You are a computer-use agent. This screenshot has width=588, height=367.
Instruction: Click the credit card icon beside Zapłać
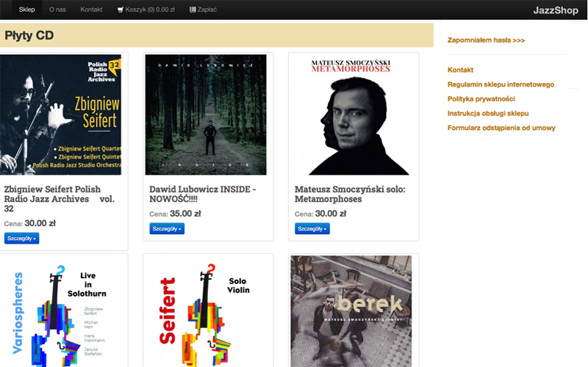click(193, 10)
